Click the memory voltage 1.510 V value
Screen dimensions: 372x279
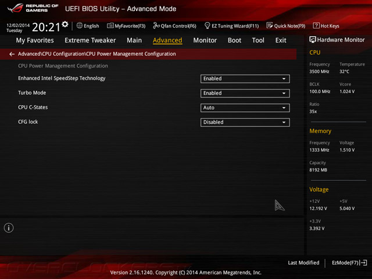tap(347, 150)
